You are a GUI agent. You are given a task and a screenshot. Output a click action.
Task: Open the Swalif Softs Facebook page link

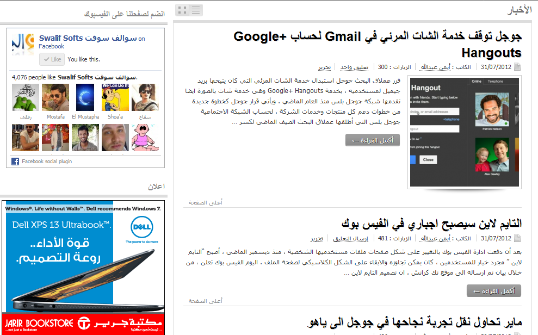point(88,38)
